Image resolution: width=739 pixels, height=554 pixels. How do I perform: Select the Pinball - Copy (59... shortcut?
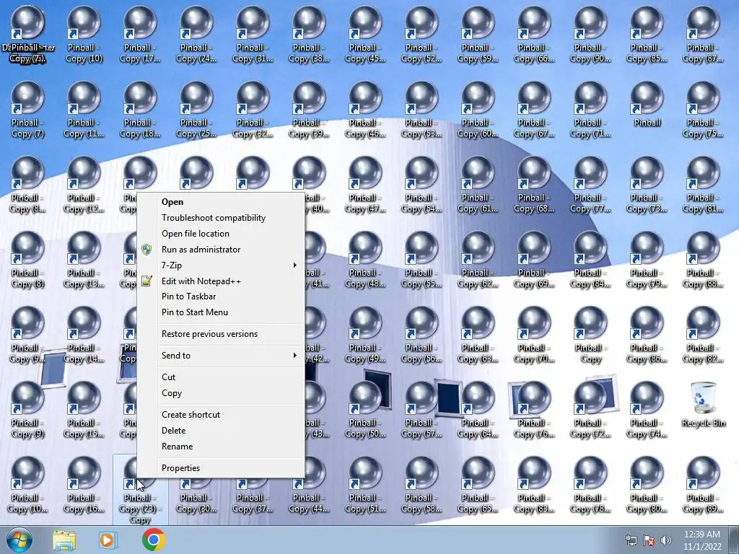click(478, 35)
